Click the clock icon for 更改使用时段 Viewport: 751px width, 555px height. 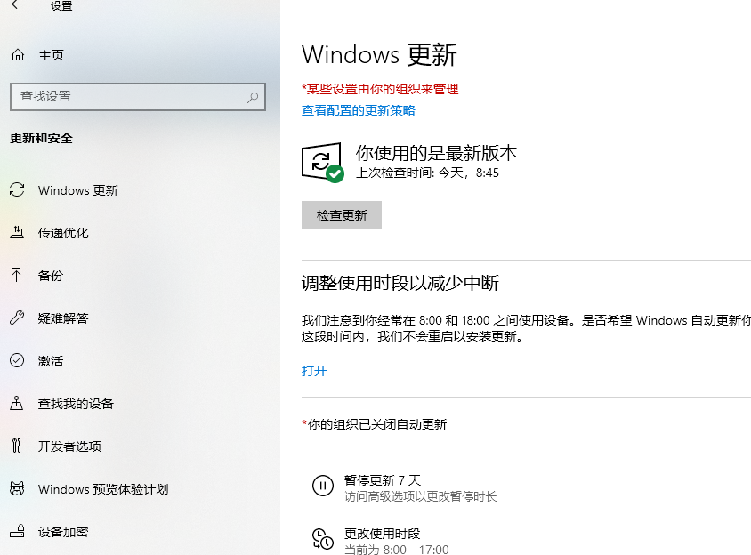[323, 539]
